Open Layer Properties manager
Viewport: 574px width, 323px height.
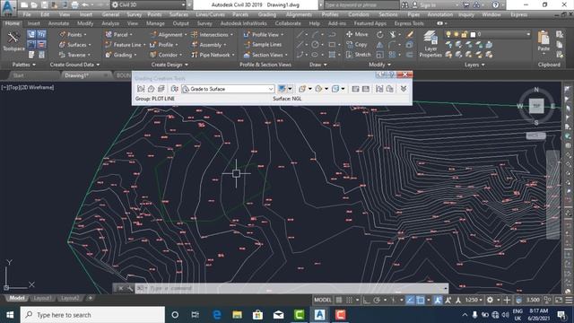click(x=430, y=44)
